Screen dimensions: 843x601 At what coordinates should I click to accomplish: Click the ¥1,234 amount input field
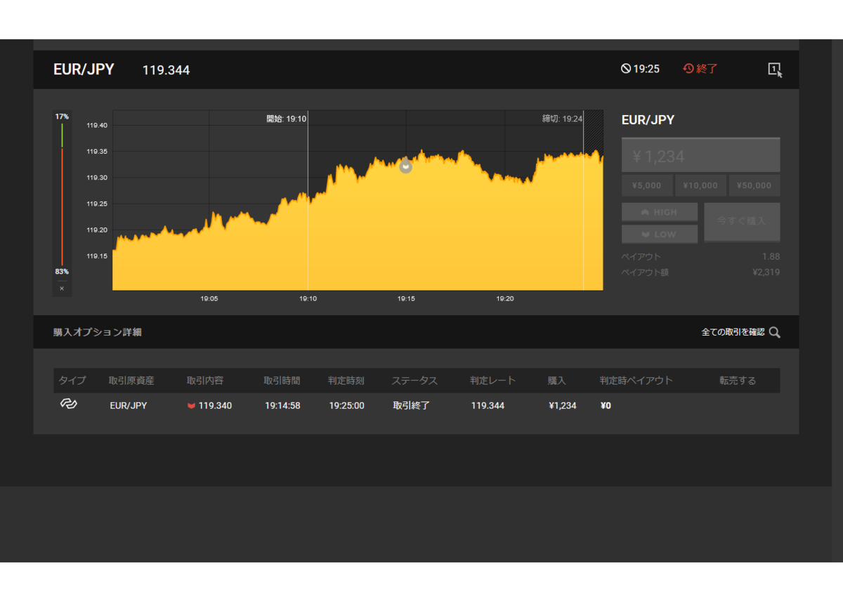click(700, 156)
